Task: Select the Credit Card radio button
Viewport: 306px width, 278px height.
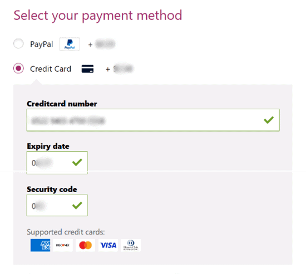Action: click(x=18, y=69)
